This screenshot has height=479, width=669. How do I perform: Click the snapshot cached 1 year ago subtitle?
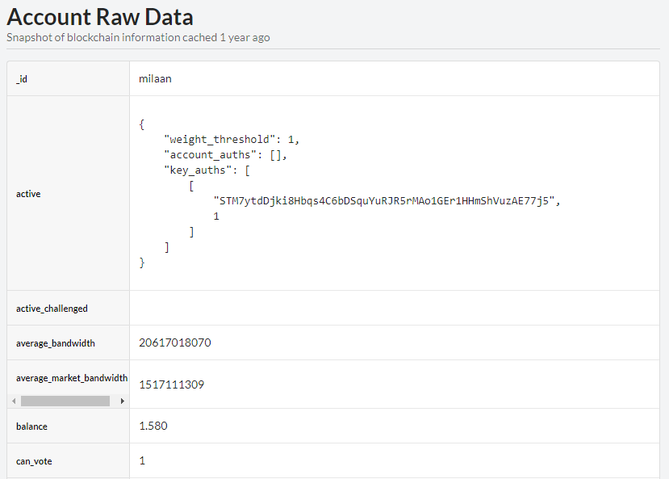tap(138, 37)
